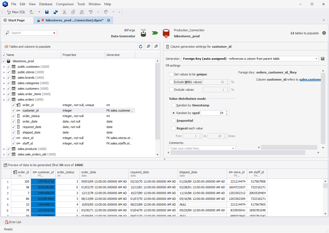Screen dimensions: 329x233
Task: Sort by the Generator column header
Action: (x=120, y=55)
